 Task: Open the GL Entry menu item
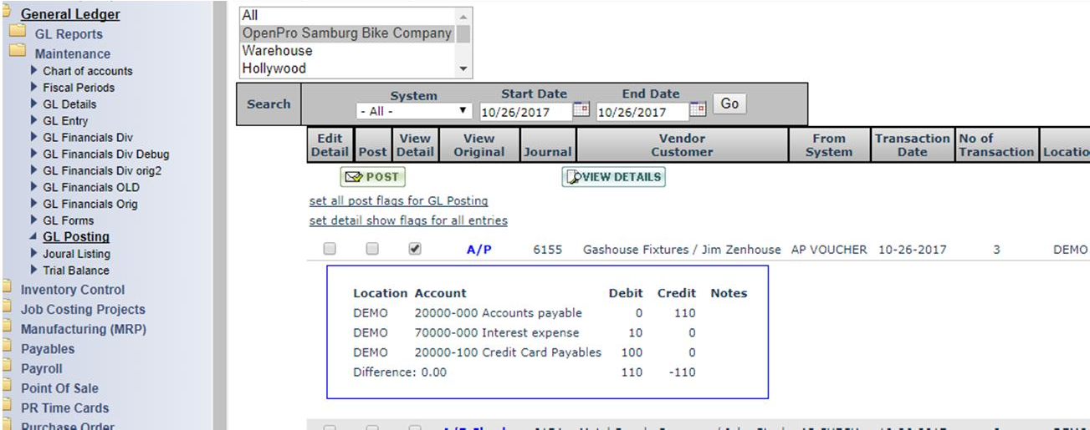[65, 121]
